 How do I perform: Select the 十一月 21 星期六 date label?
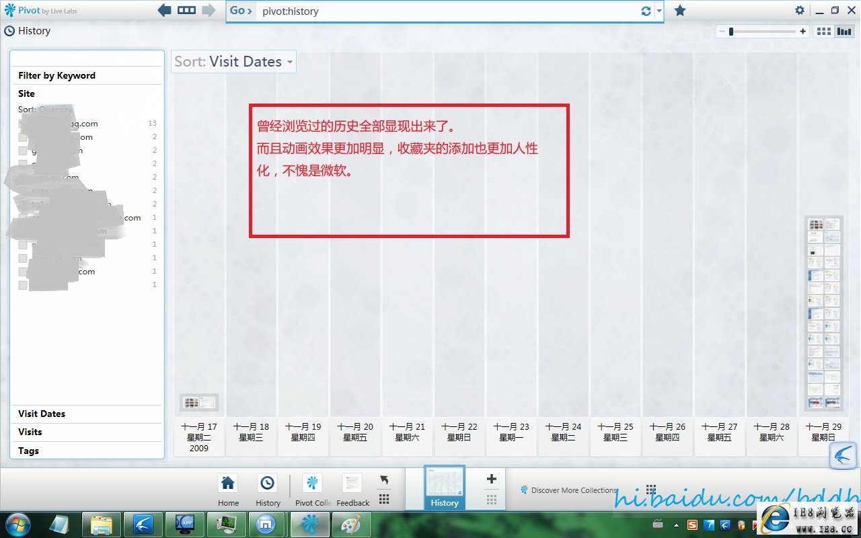click(x=407, y=437)
